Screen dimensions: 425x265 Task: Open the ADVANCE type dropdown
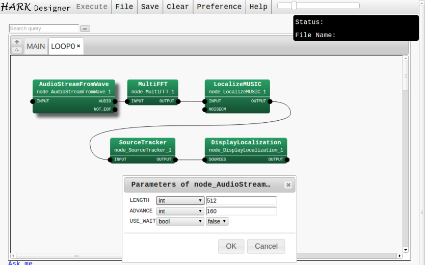[x=180, y=211]
